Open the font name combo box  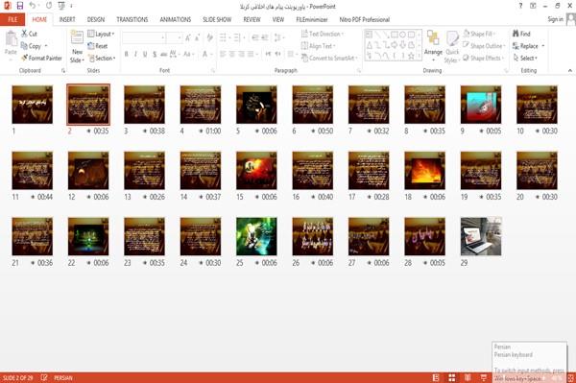tap(144, 37)
